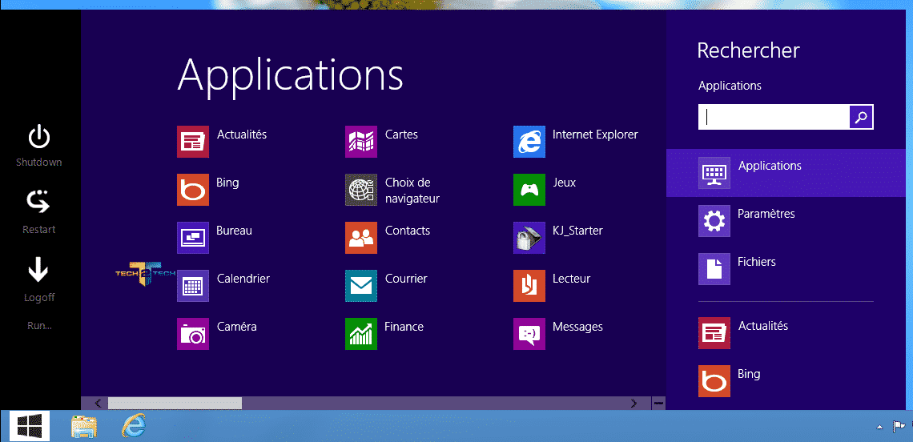913x442 pixels.
Task: Open File Explorer from the taskbar
Action: coord(84,427)
